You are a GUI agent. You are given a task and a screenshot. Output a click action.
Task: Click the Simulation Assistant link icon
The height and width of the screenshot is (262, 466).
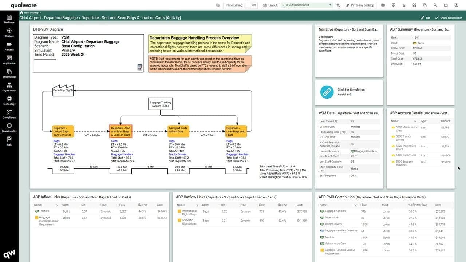pos(327,92)
